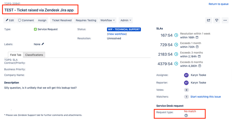232x120 pixels.
Task: Click the clock icon beside 167:54 SLA
Action: coord(176,35)
